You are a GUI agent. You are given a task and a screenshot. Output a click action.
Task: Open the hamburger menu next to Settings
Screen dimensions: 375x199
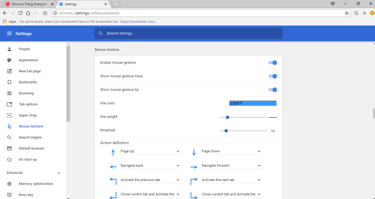pyautogui.click(x=9, y=33)
